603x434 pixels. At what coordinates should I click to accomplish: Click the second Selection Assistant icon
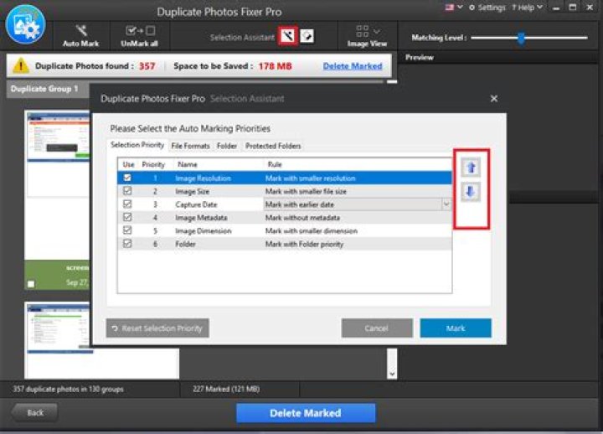[x=307, y=36]
